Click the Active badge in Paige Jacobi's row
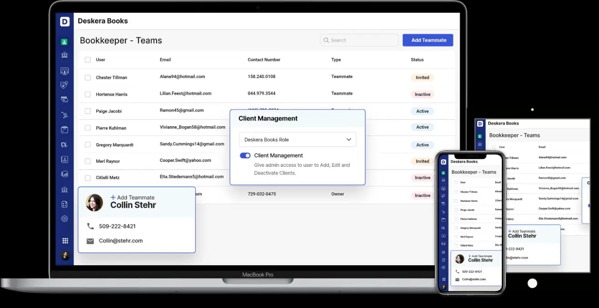The width and height of the screenshot is (599, 308). tap(422, 111)
